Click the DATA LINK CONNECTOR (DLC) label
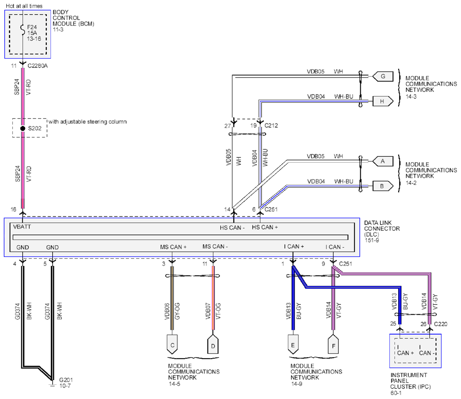Screen dimensions: 461x399 [382, 229]
